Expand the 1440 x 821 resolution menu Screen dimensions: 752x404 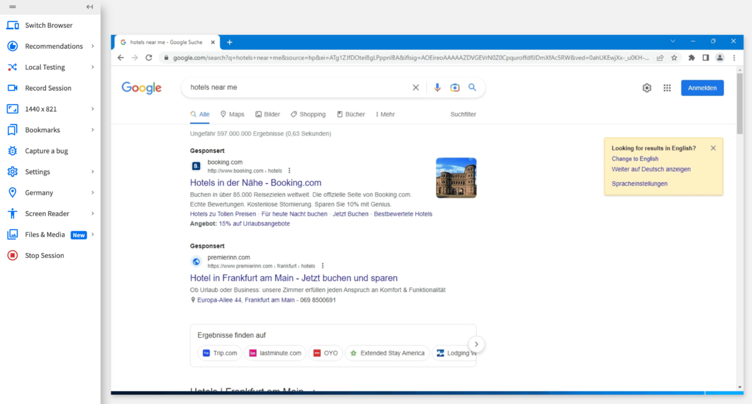click(42, 109)
